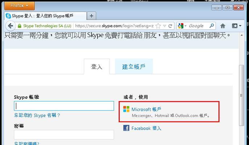This screenshot has height=145, width=249.
Task: Sign in with Microsoft 帳戶 link
Action: click(x=146, y=109)
